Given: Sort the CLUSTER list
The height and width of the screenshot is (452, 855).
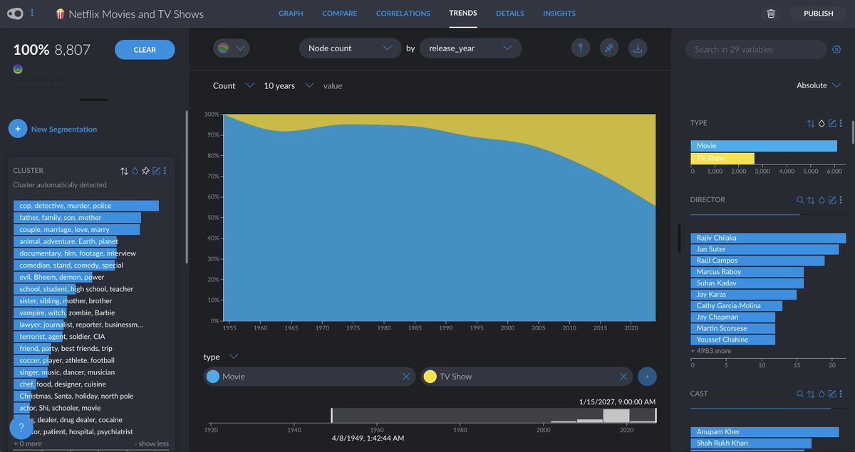Looking at the screenshot, I should tap(124, 171).
